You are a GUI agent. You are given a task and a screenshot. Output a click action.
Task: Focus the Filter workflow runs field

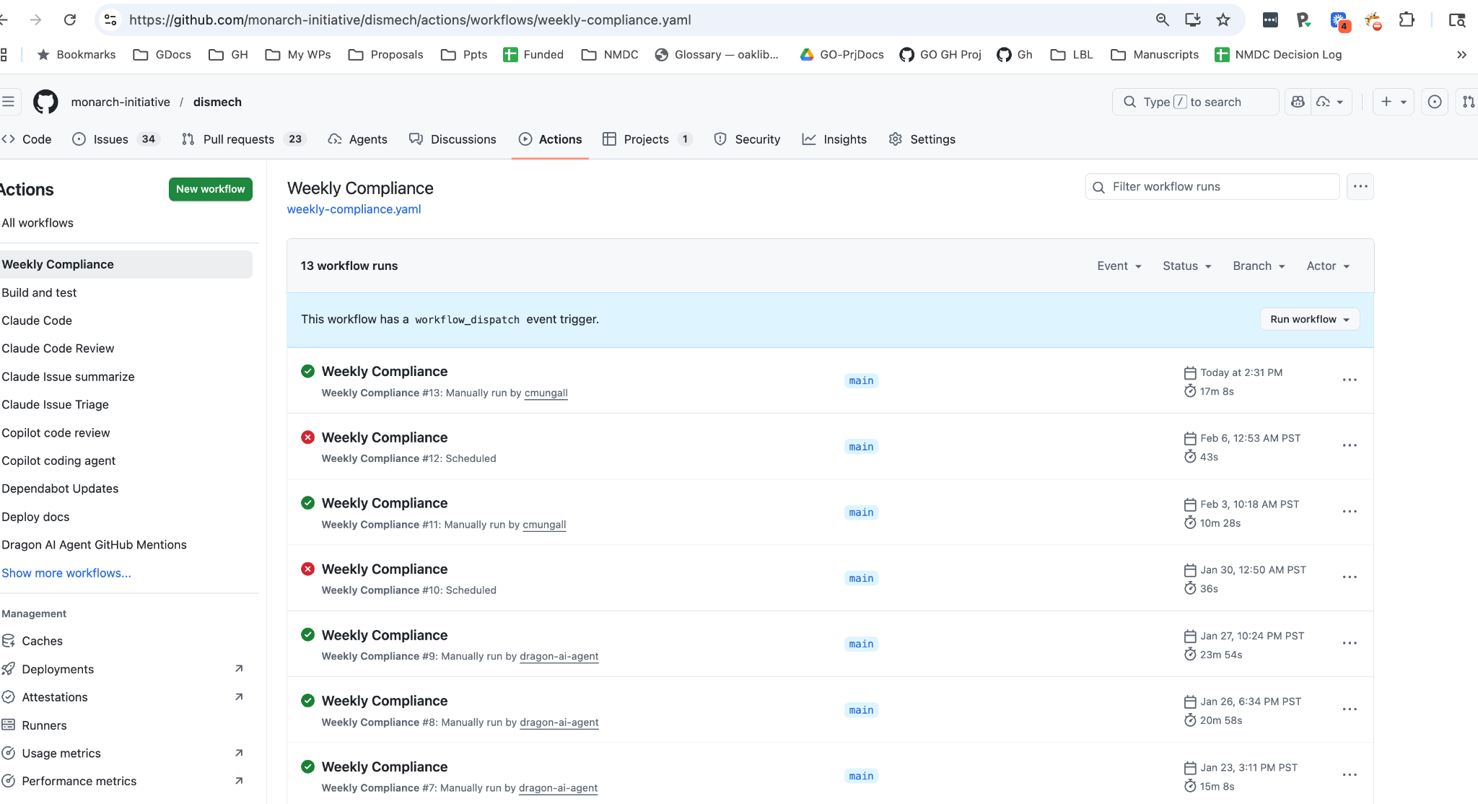coord(1212,186)
